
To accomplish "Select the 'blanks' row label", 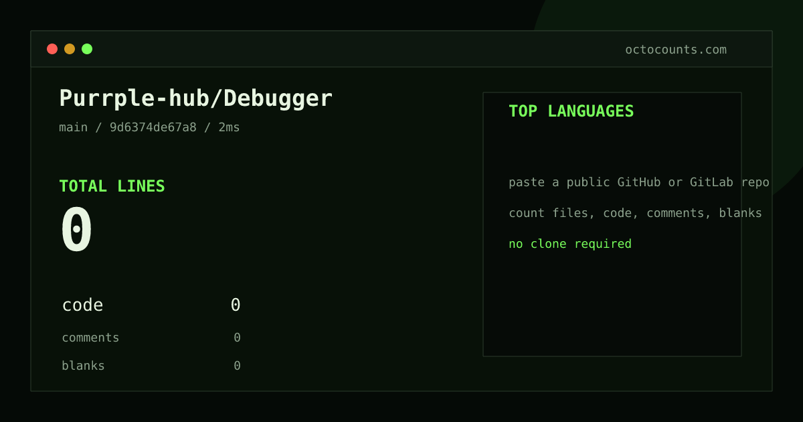I will pyautogui.click(x=83, y=366).
